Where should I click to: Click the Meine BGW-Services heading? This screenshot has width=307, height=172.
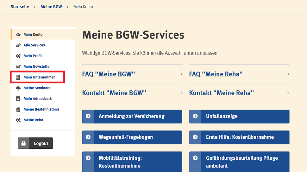point(133,35)
